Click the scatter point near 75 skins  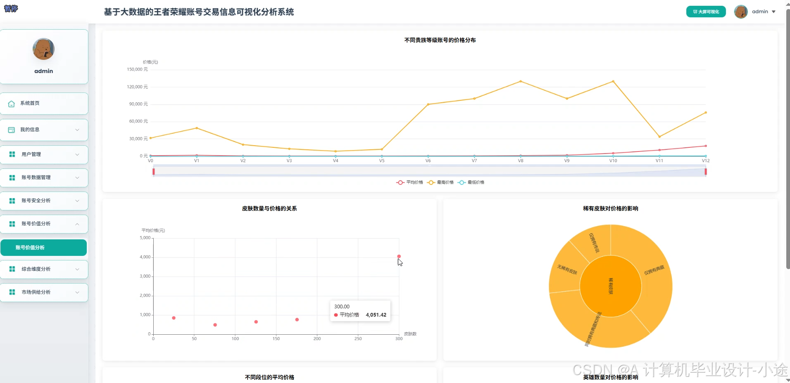tap(215, 325)
